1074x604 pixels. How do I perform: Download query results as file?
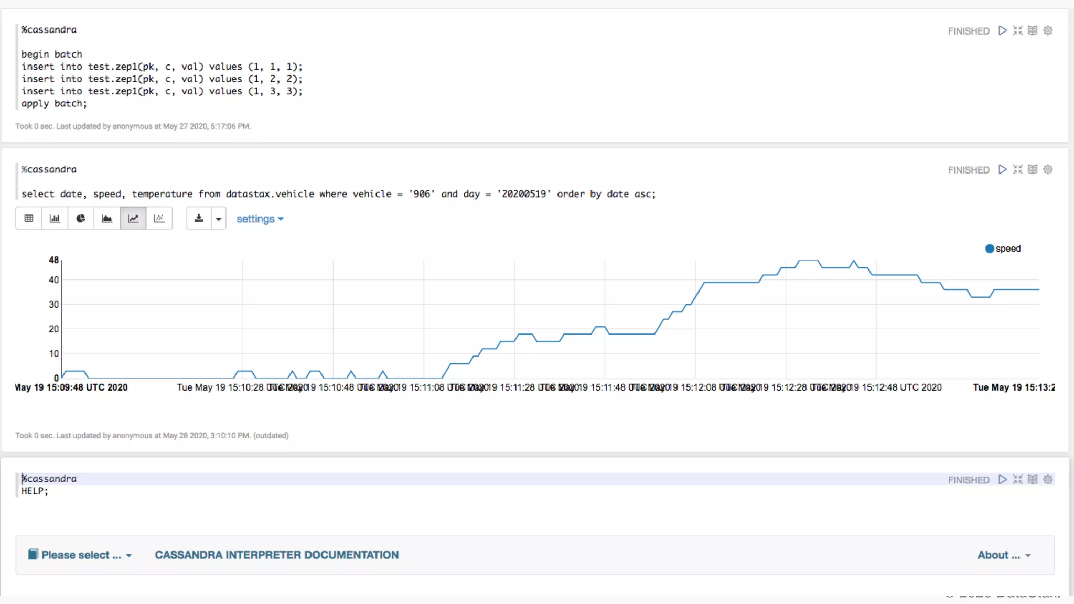point(199,218)
